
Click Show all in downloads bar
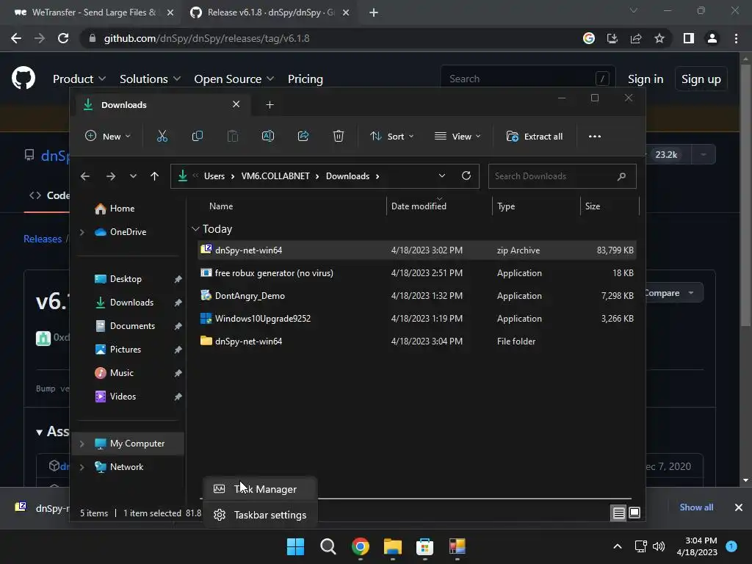click(696, 507)
